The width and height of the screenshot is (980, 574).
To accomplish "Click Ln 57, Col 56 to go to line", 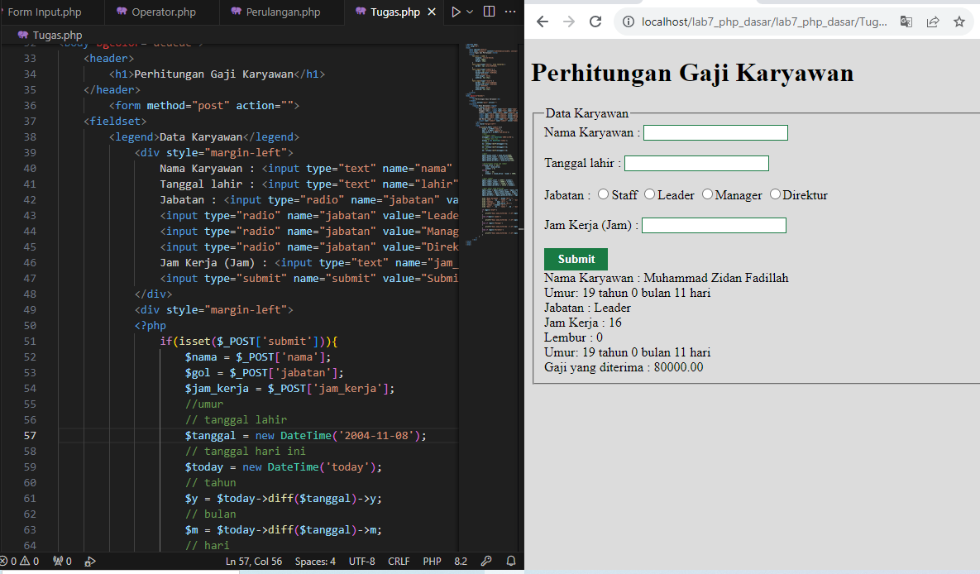I will click(x=253, y=561).
